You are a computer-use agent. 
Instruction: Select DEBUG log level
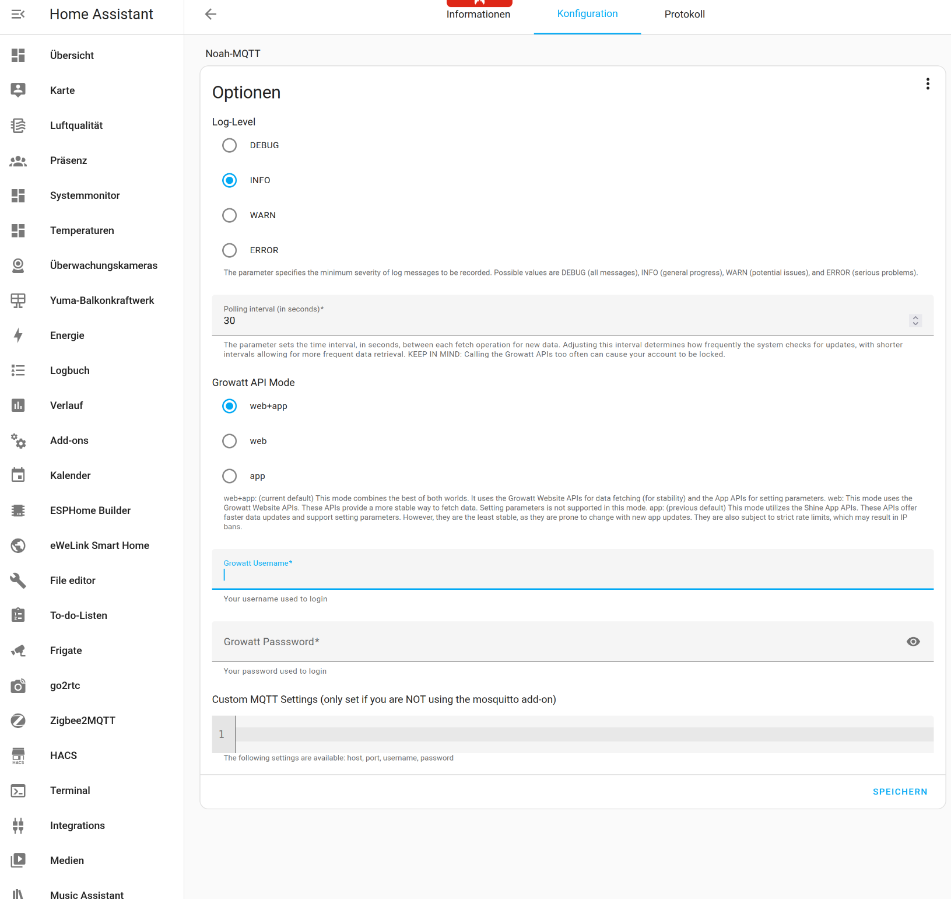(x=230, y=145)
